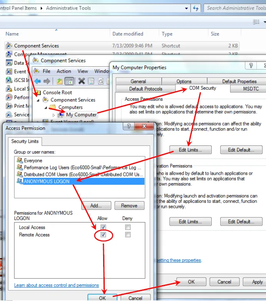Click the Forward arrow in Component Services toolbar
The height and width of the screenshot is (301, 266).
(47, 81)
